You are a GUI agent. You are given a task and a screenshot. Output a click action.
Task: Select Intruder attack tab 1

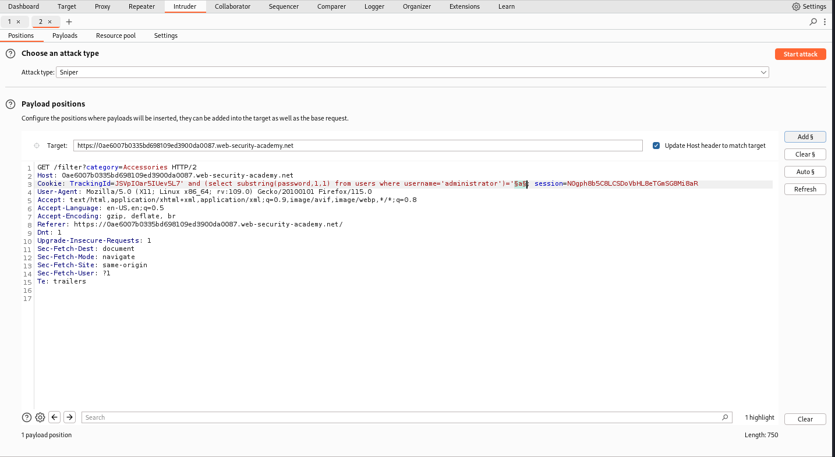(9, 22)
